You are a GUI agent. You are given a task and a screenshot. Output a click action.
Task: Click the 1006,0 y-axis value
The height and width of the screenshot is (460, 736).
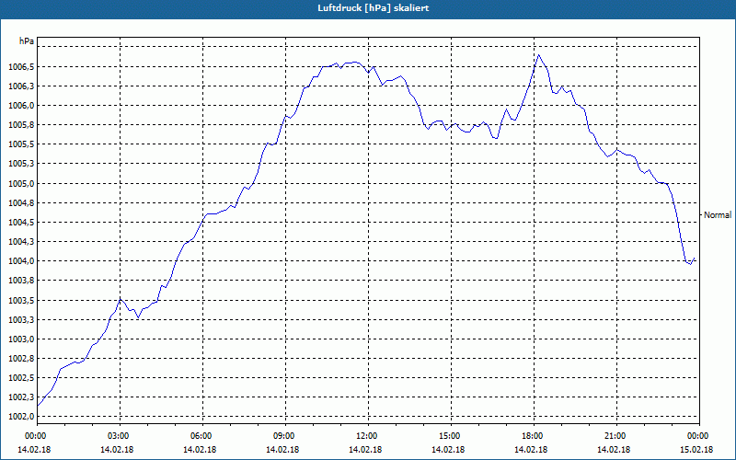21,106
